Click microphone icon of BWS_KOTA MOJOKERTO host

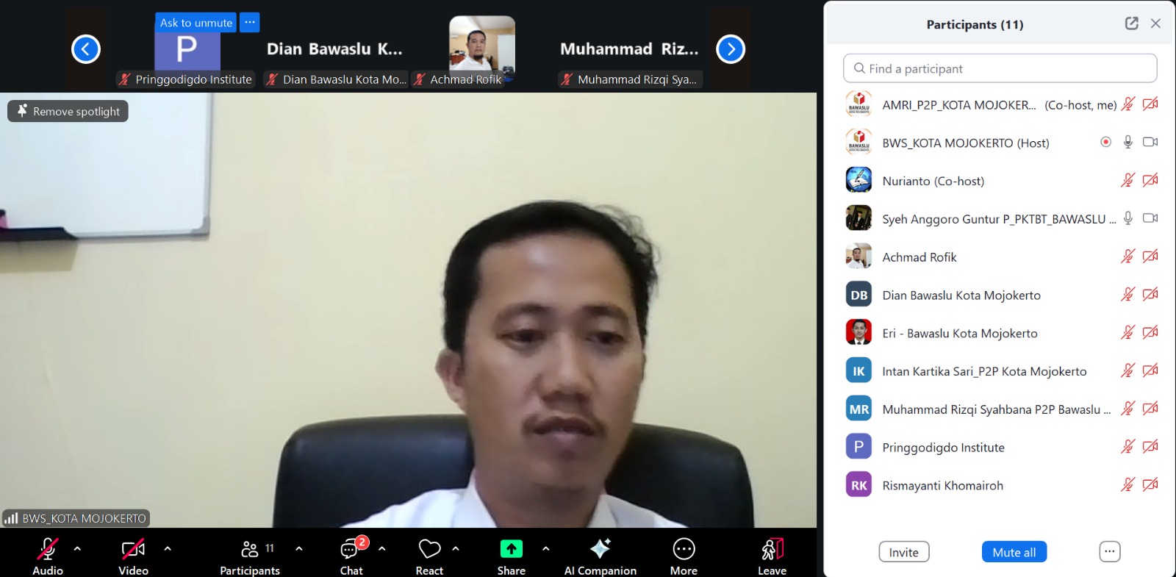(x=1128, y=142)
